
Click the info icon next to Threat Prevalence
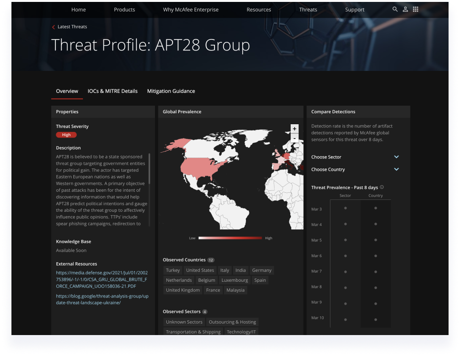point(382,187)
